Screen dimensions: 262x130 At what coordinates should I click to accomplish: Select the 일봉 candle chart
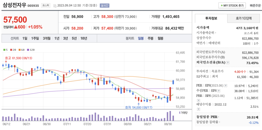click(141, 38)
